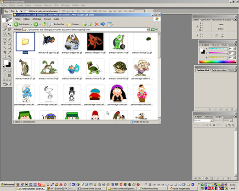Switch to the Historique tab
This screenshot has width=239, height=191.
(209, 117)
